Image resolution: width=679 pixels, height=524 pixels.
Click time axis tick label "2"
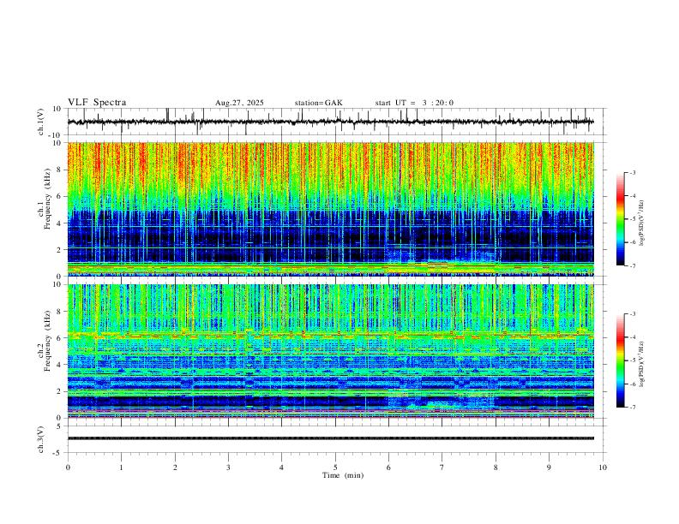coord(175,467)
